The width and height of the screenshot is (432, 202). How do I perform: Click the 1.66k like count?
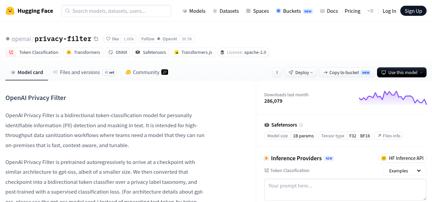129,39
